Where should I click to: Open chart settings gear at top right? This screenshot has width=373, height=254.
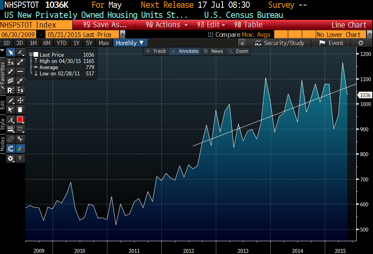(361, 43)
